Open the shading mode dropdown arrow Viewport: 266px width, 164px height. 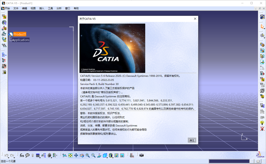pyautogui.click(x=113, y=158)
